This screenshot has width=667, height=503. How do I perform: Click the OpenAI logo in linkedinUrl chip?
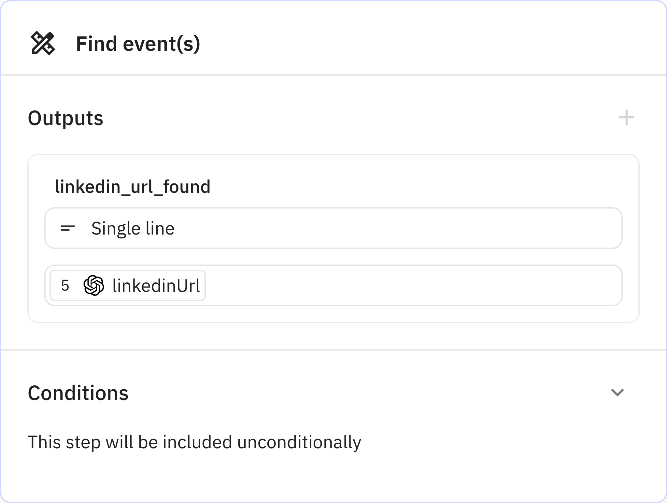click(x=94, y=286)
